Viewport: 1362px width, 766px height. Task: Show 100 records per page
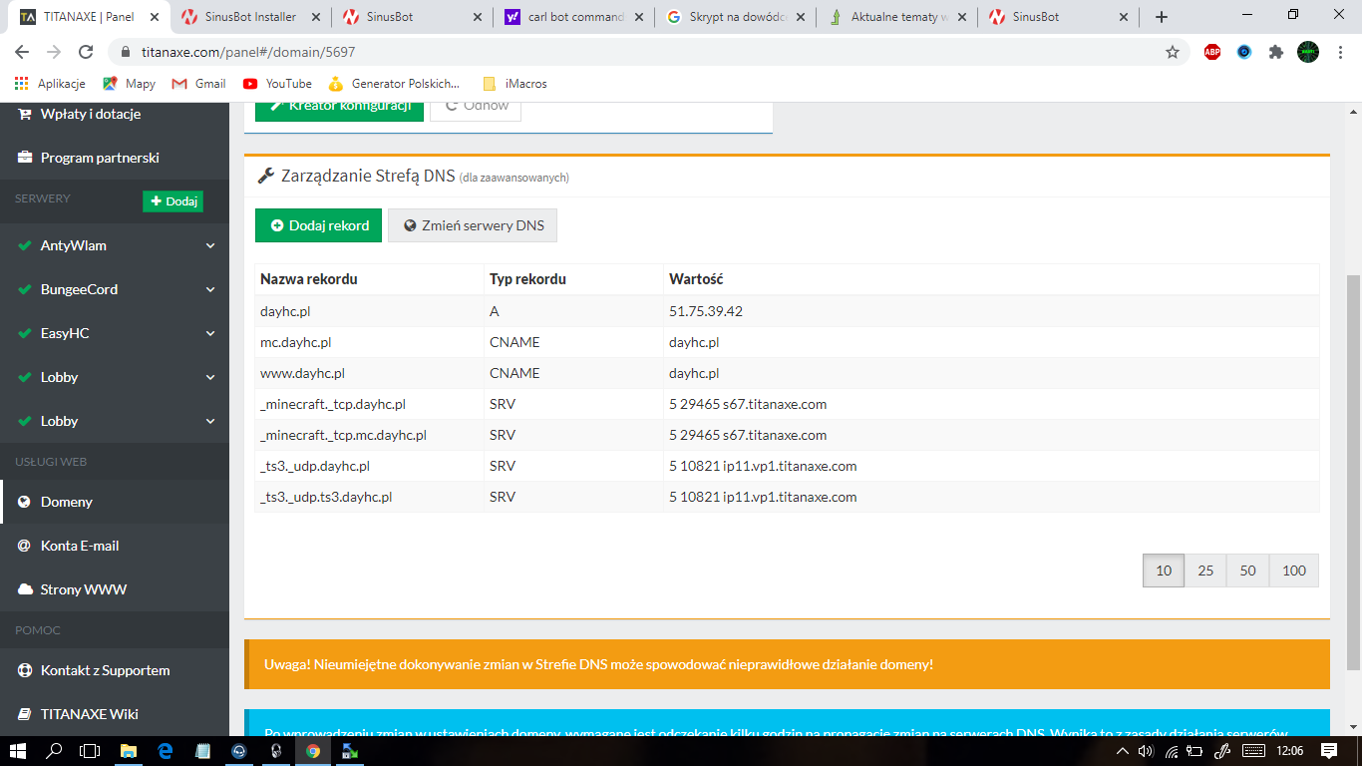coord(1294,571)
